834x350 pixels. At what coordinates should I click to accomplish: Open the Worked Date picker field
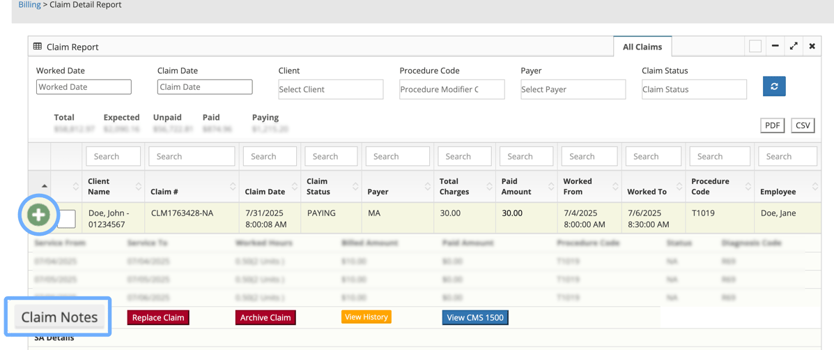point(84,86)
